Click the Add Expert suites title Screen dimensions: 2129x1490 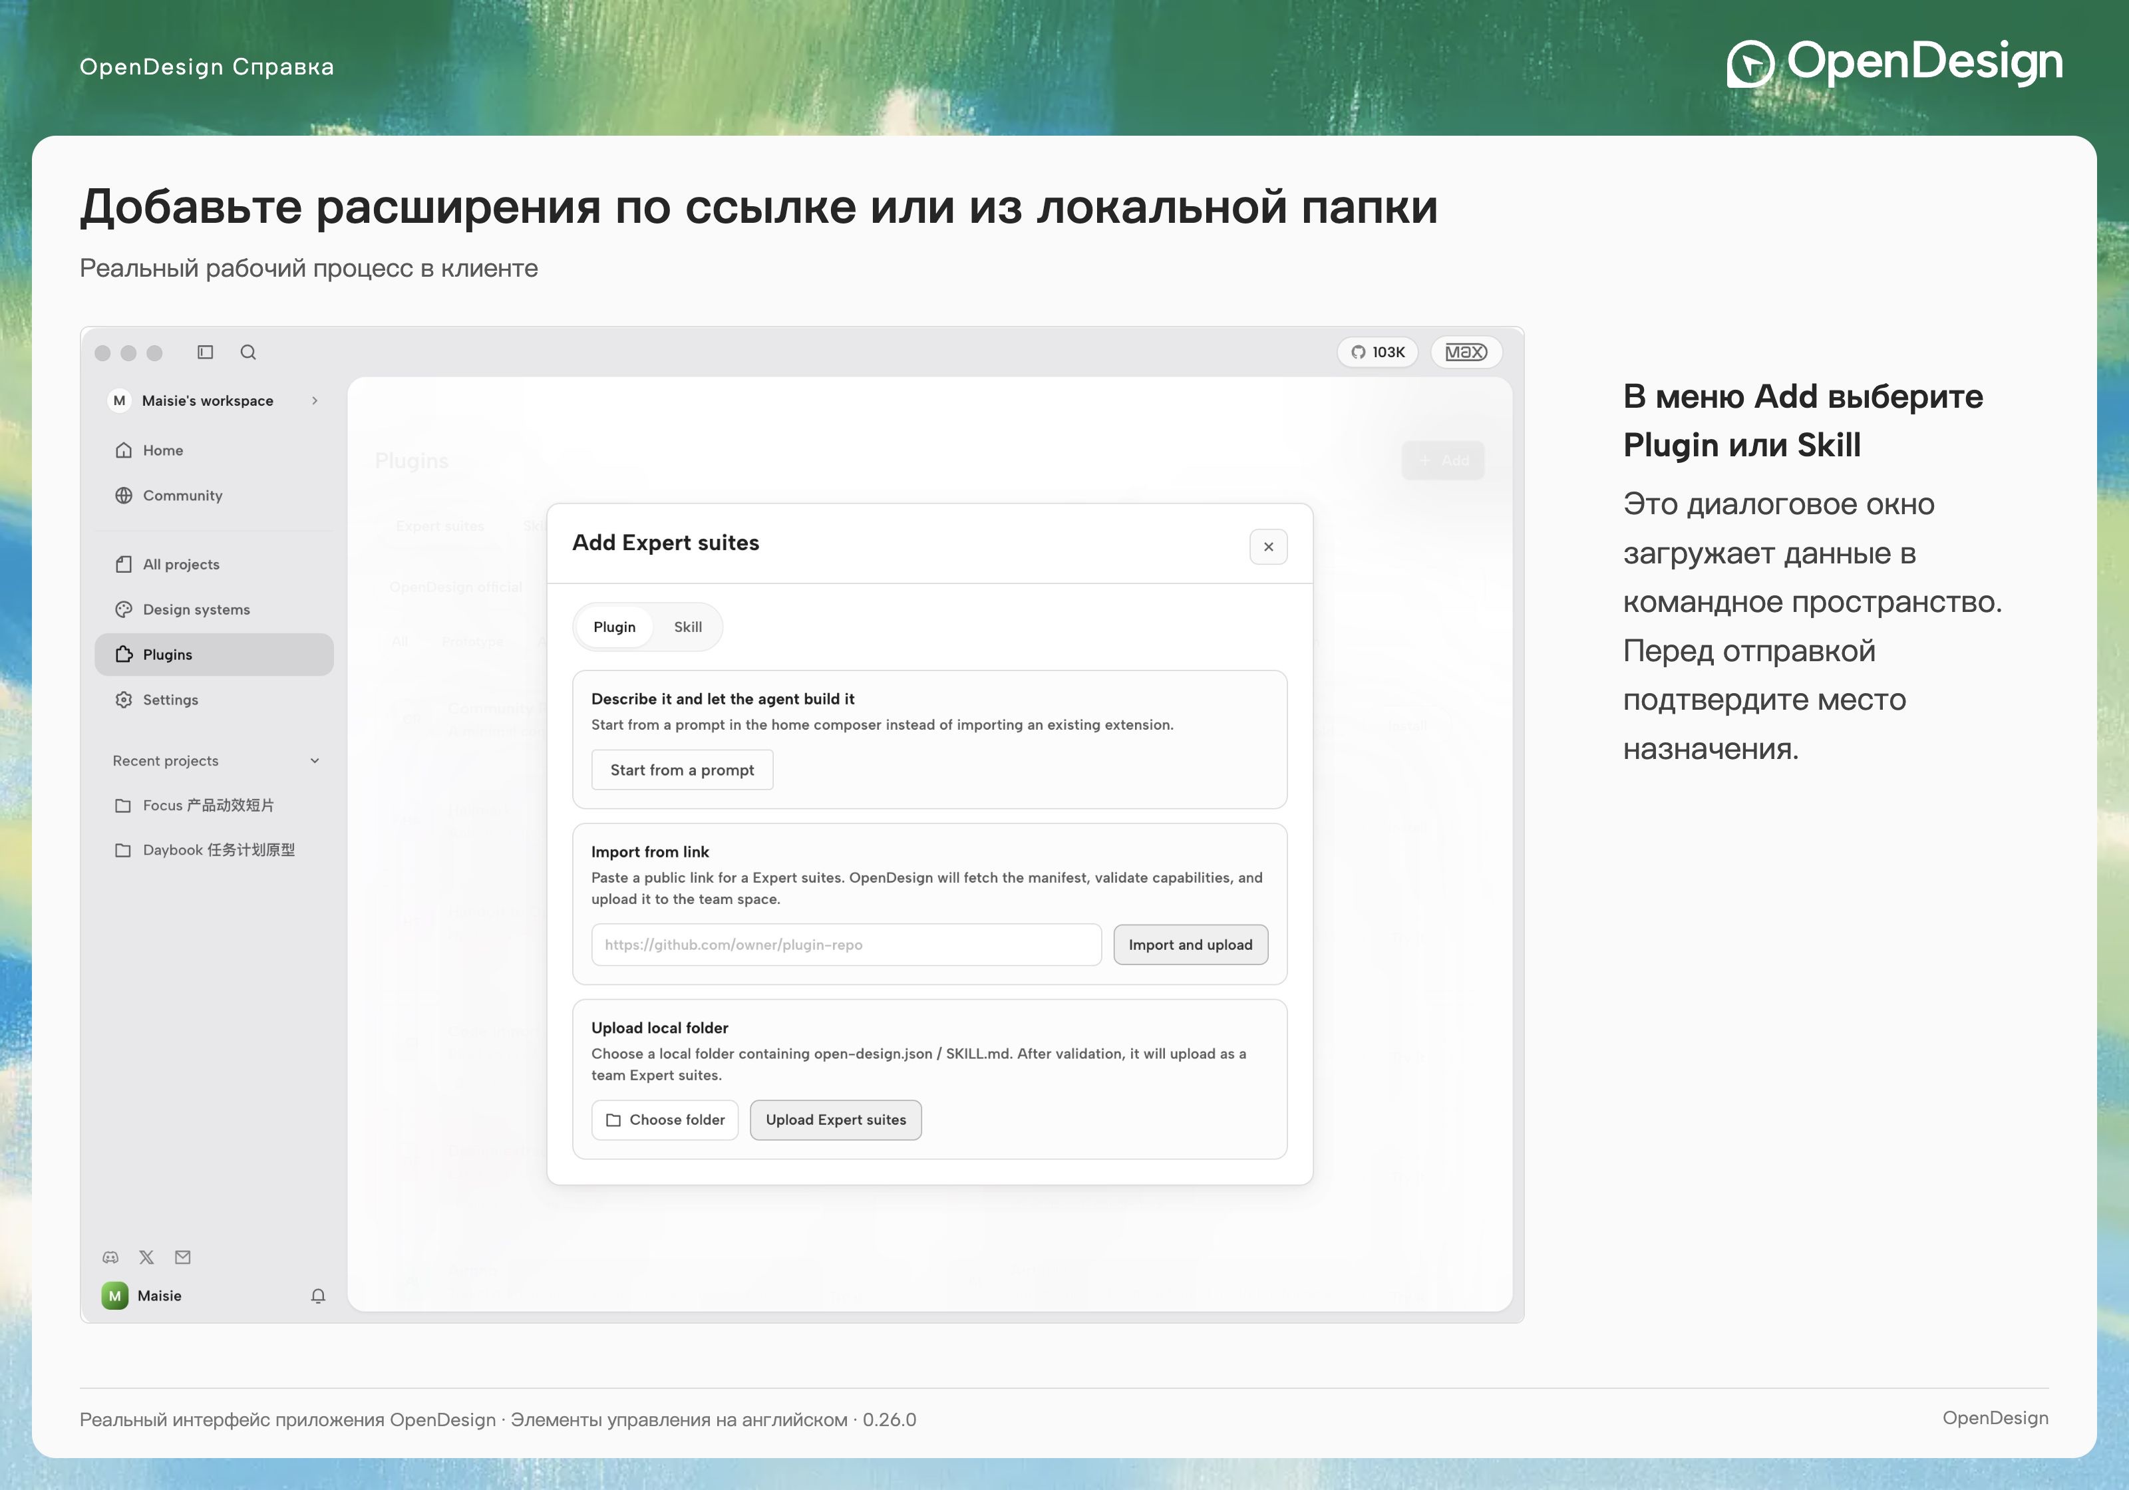pyautogui.click(x=666, y=543)
